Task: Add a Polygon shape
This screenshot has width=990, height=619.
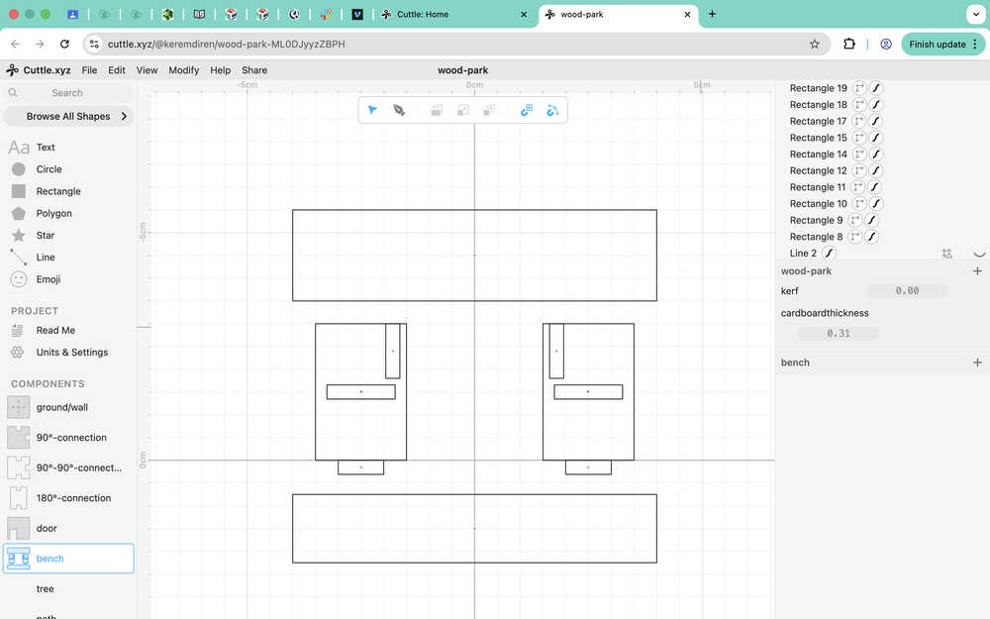Action: (x=53, y=214)
